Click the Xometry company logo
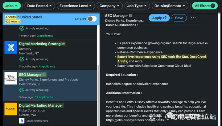This screenshot has width=222, height=126. pos(11,47)
